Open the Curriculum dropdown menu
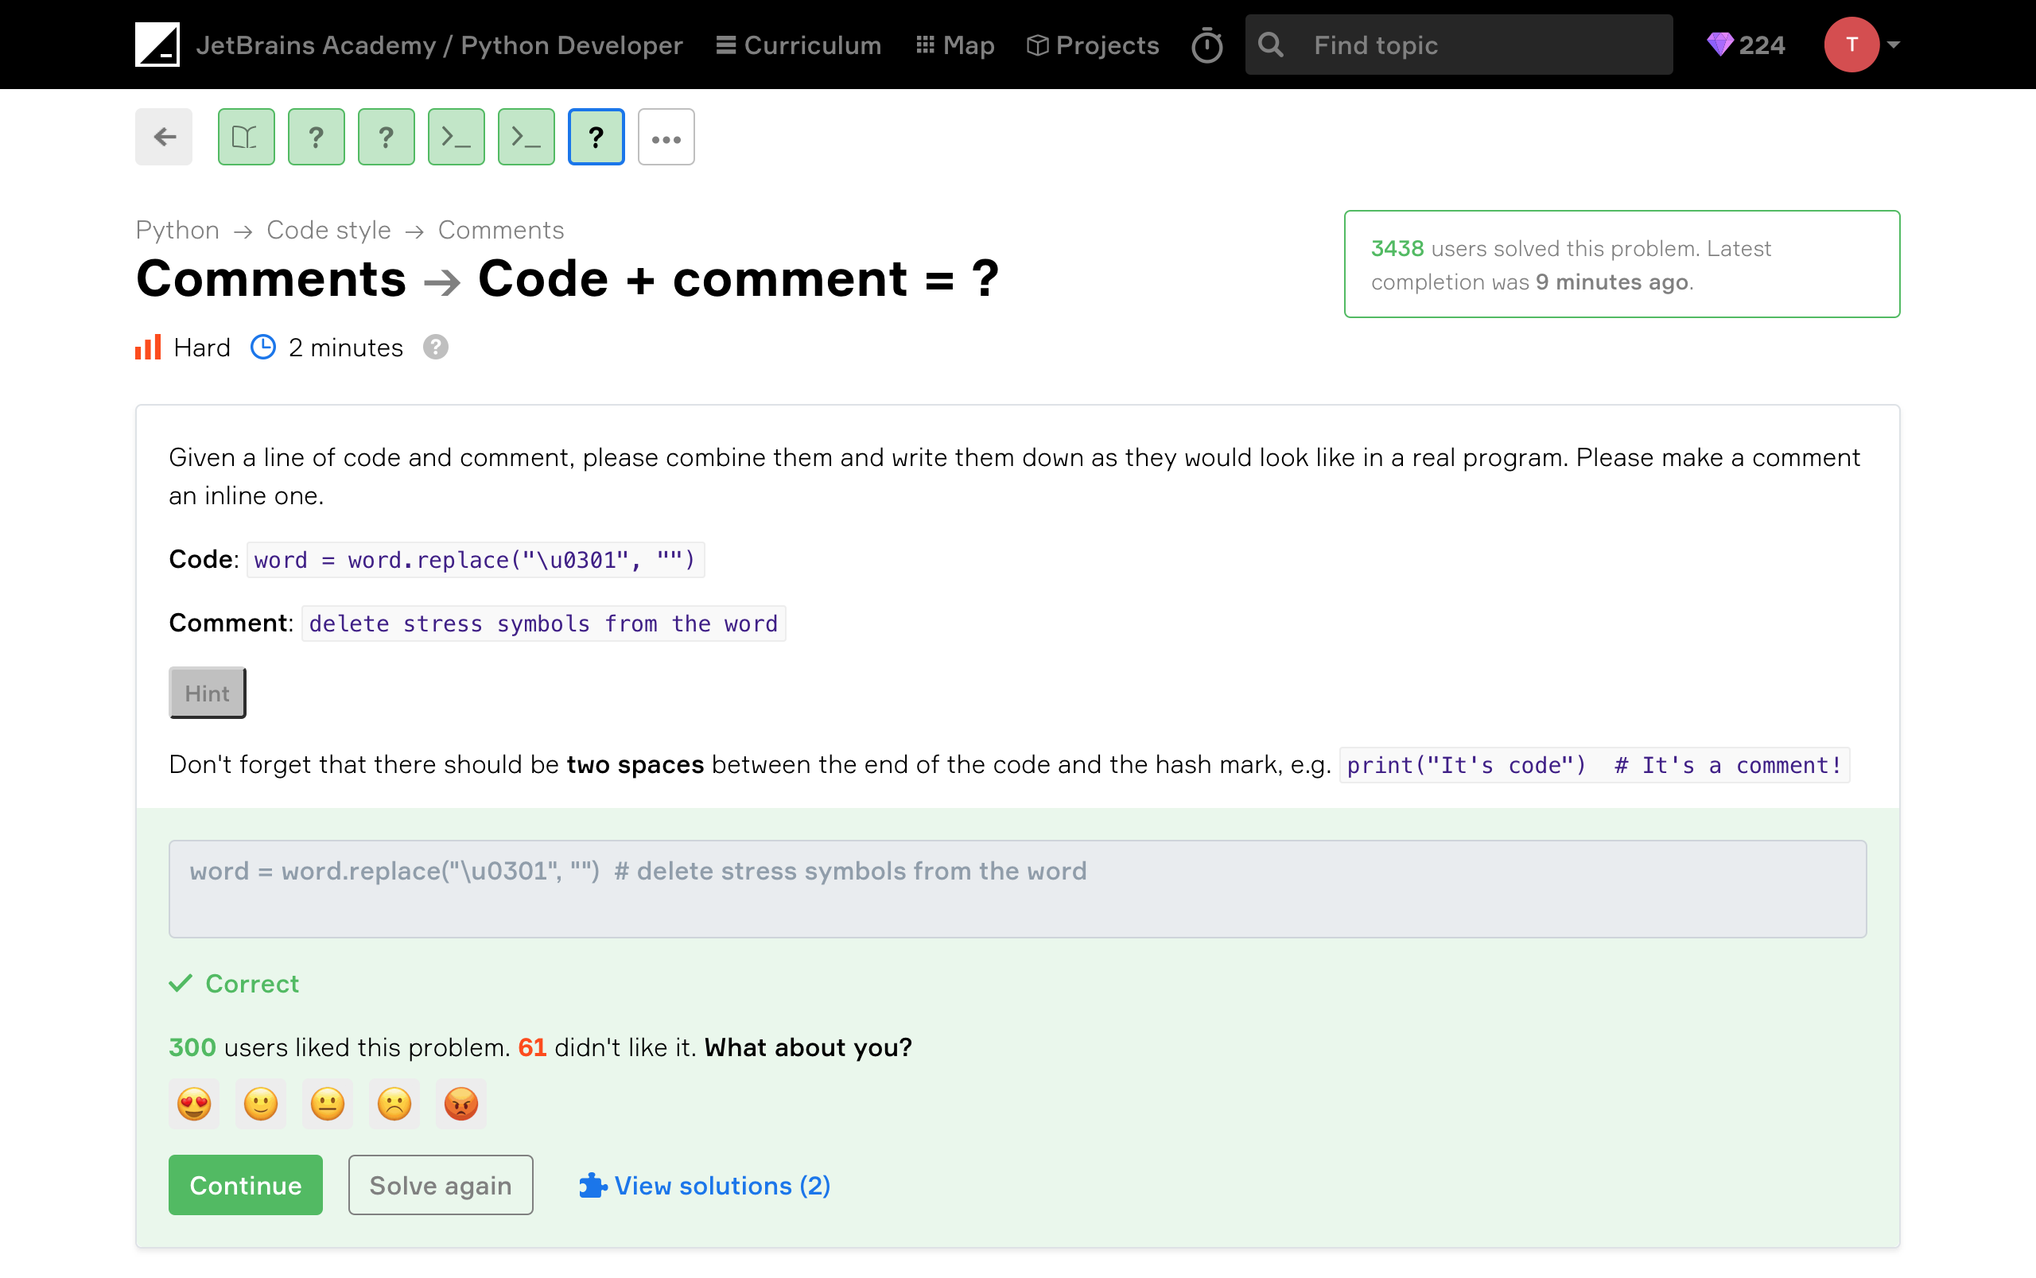This screenshot has width=2036, height=1278. (x=796, y=45)
